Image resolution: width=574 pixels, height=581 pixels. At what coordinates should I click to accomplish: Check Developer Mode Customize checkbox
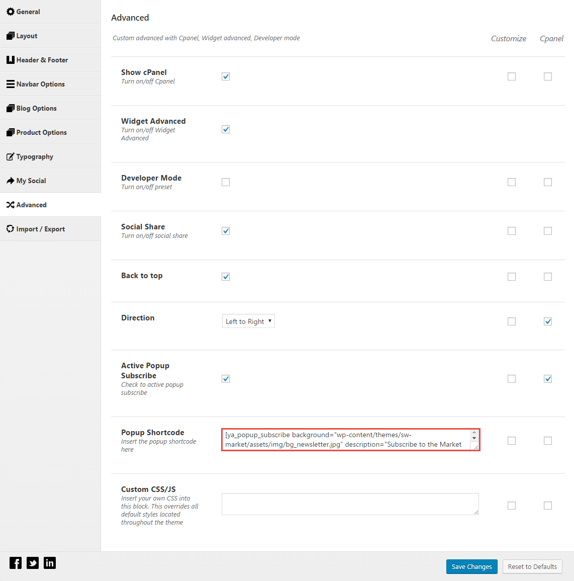tap(511, 182)
